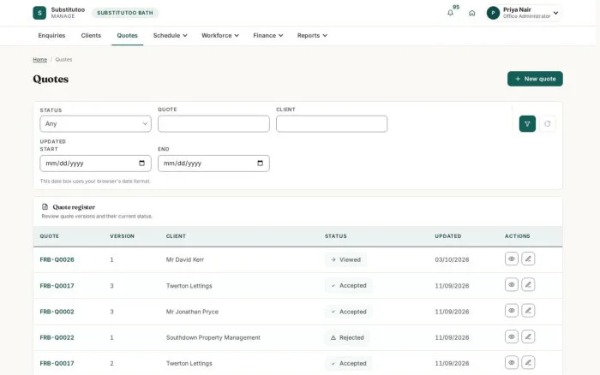The width and height of the screenshot is (600, 375).
Task: Click the Substitutoo logo
Action: [39, 13]
